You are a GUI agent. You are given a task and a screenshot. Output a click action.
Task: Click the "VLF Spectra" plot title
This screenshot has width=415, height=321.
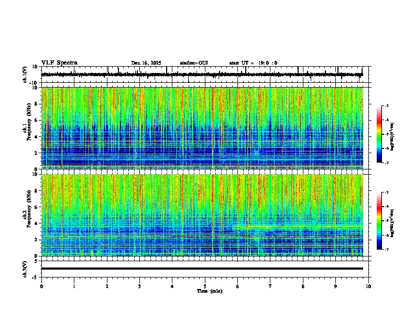tap(59, 63)
